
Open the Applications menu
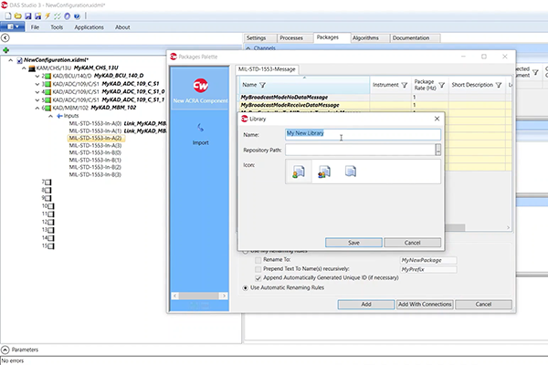89,26
